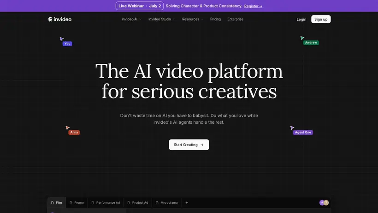Click the Start Creating button
Image resolution: width=378 pixels, height=213 pixels.
(189, 145)
